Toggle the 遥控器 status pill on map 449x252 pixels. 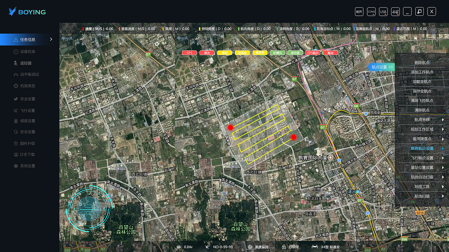point(295,53)
